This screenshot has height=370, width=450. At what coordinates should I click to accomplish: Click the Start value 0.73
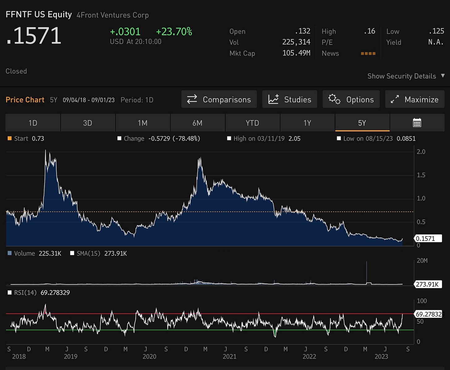coord(38,139)
